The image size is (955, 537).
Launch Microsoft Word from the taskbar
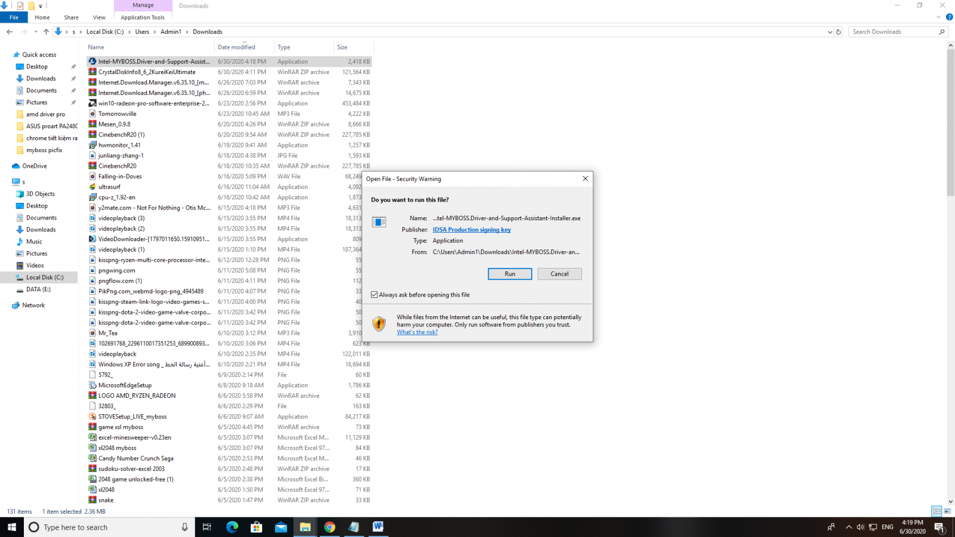click(x=378, y=527)
